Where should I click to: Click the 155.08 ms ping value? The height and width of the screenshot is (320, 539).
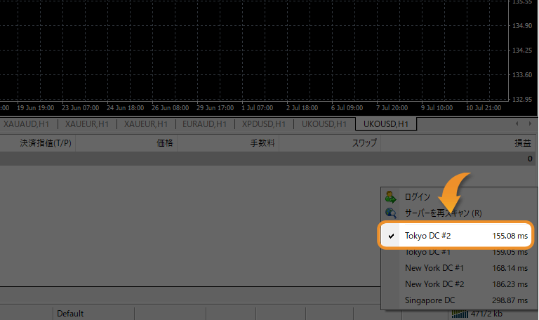tap(510, 236)
